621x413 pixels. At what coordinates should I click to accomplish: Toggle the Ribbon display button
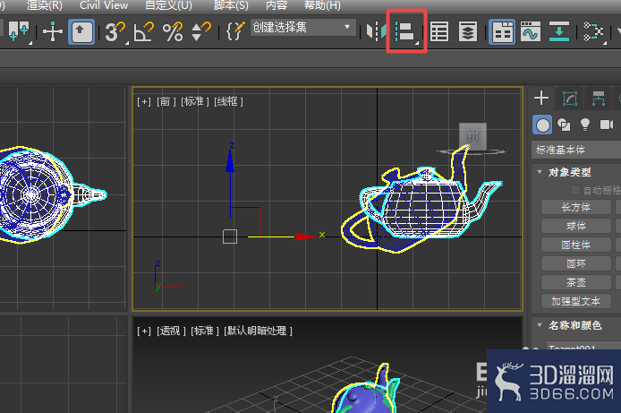coord(502,31)
